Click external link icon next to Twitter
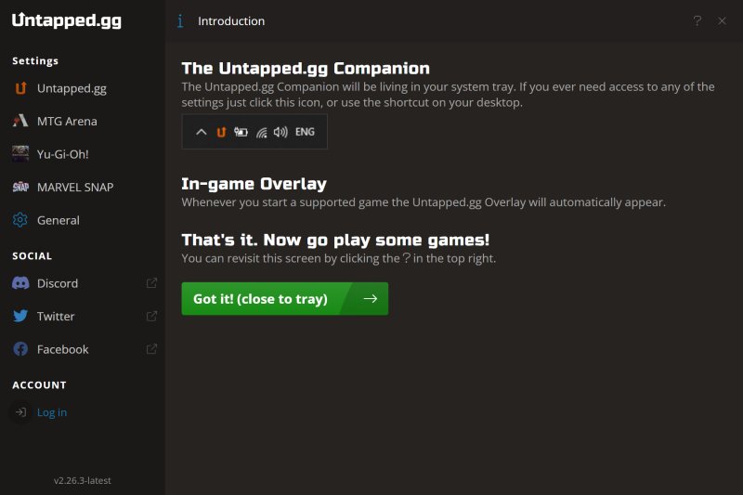This screenshot has height=495, width=743. point(151,316)
